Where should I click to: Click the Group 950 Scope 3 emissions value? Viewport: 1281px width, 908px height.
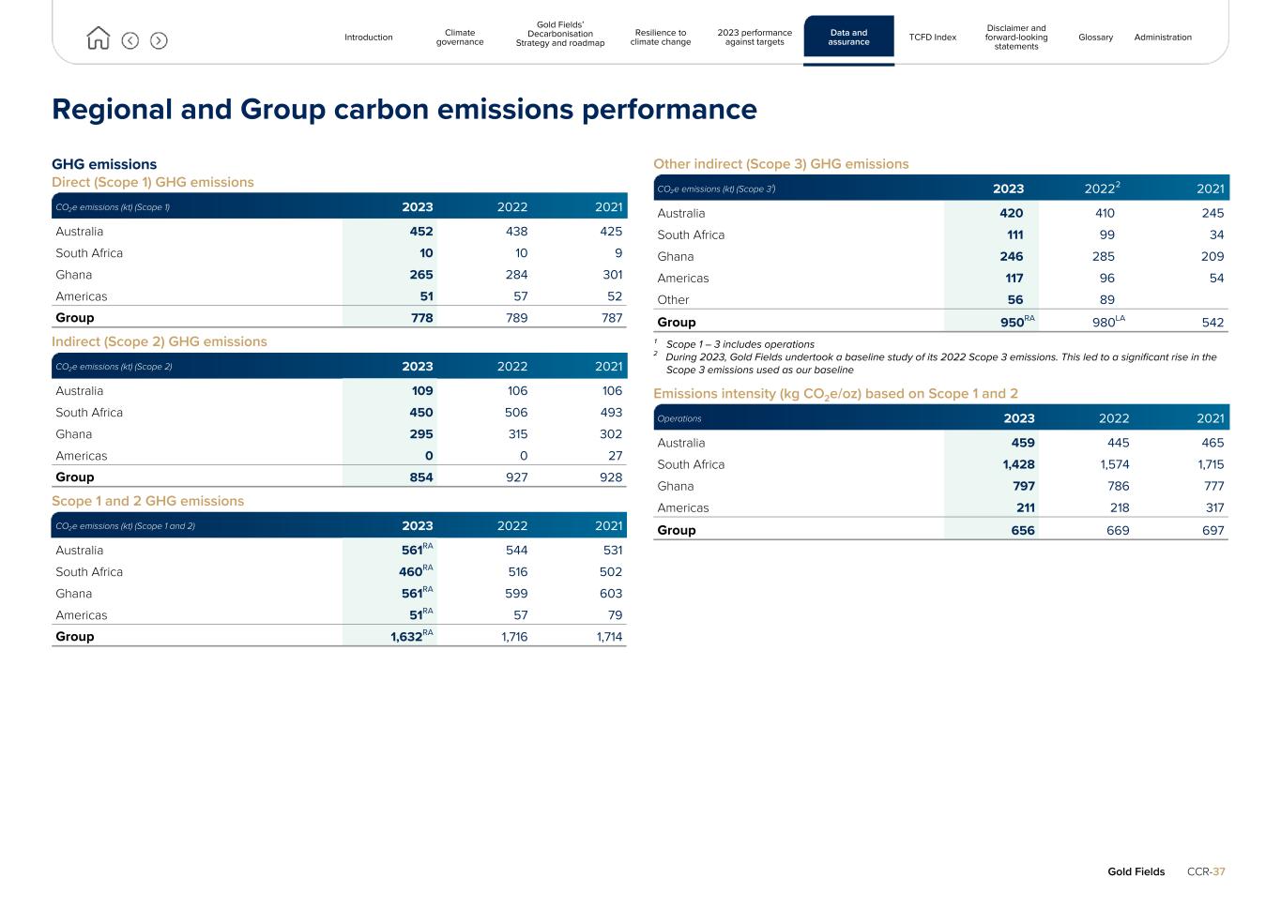pyautogui.click(x=1013, y=323)
